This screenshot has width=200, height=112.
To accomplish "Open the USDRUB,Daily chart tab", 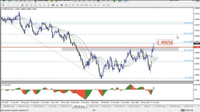I will pyautogui.click(x=175, y=106).
